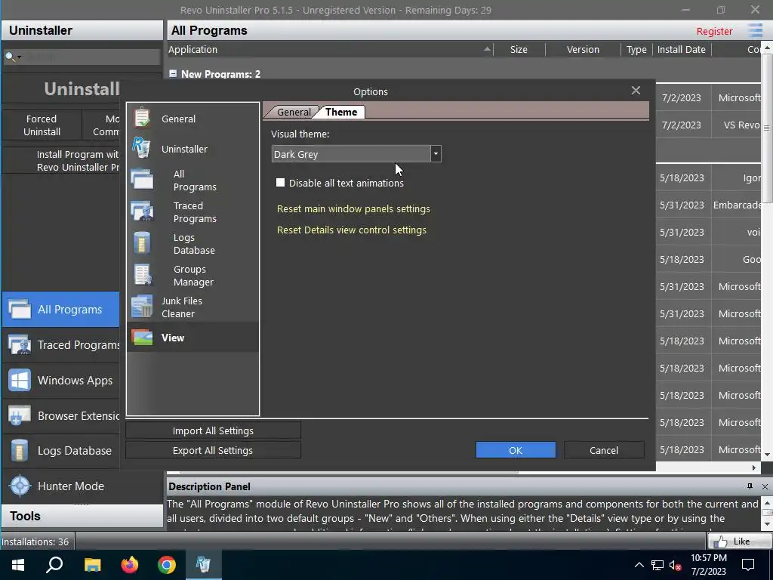773x580 pixels.
Task: Open Traced Programs module in main sidebar
Action: click(x=60, y=344)
